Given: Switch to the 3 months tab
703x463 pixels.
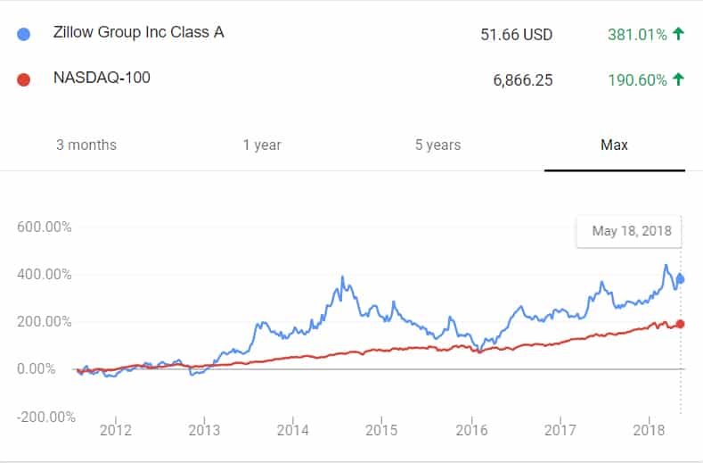Looking at the screenshot, I should (86, 145).
